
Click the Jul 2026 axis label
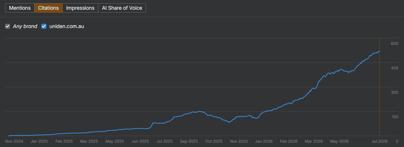point(379,141)
